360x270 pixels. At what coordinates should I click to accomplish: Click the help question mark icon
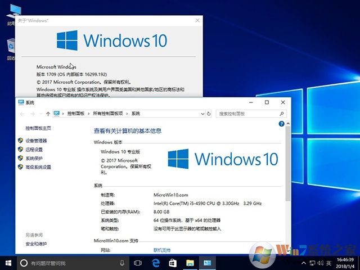pyautogui.click(x=281, y=123)
